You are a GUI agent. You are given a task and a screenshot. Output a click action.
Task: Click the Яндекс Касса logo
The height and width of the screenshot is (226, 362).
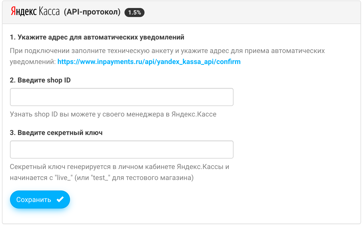(35, 12)
